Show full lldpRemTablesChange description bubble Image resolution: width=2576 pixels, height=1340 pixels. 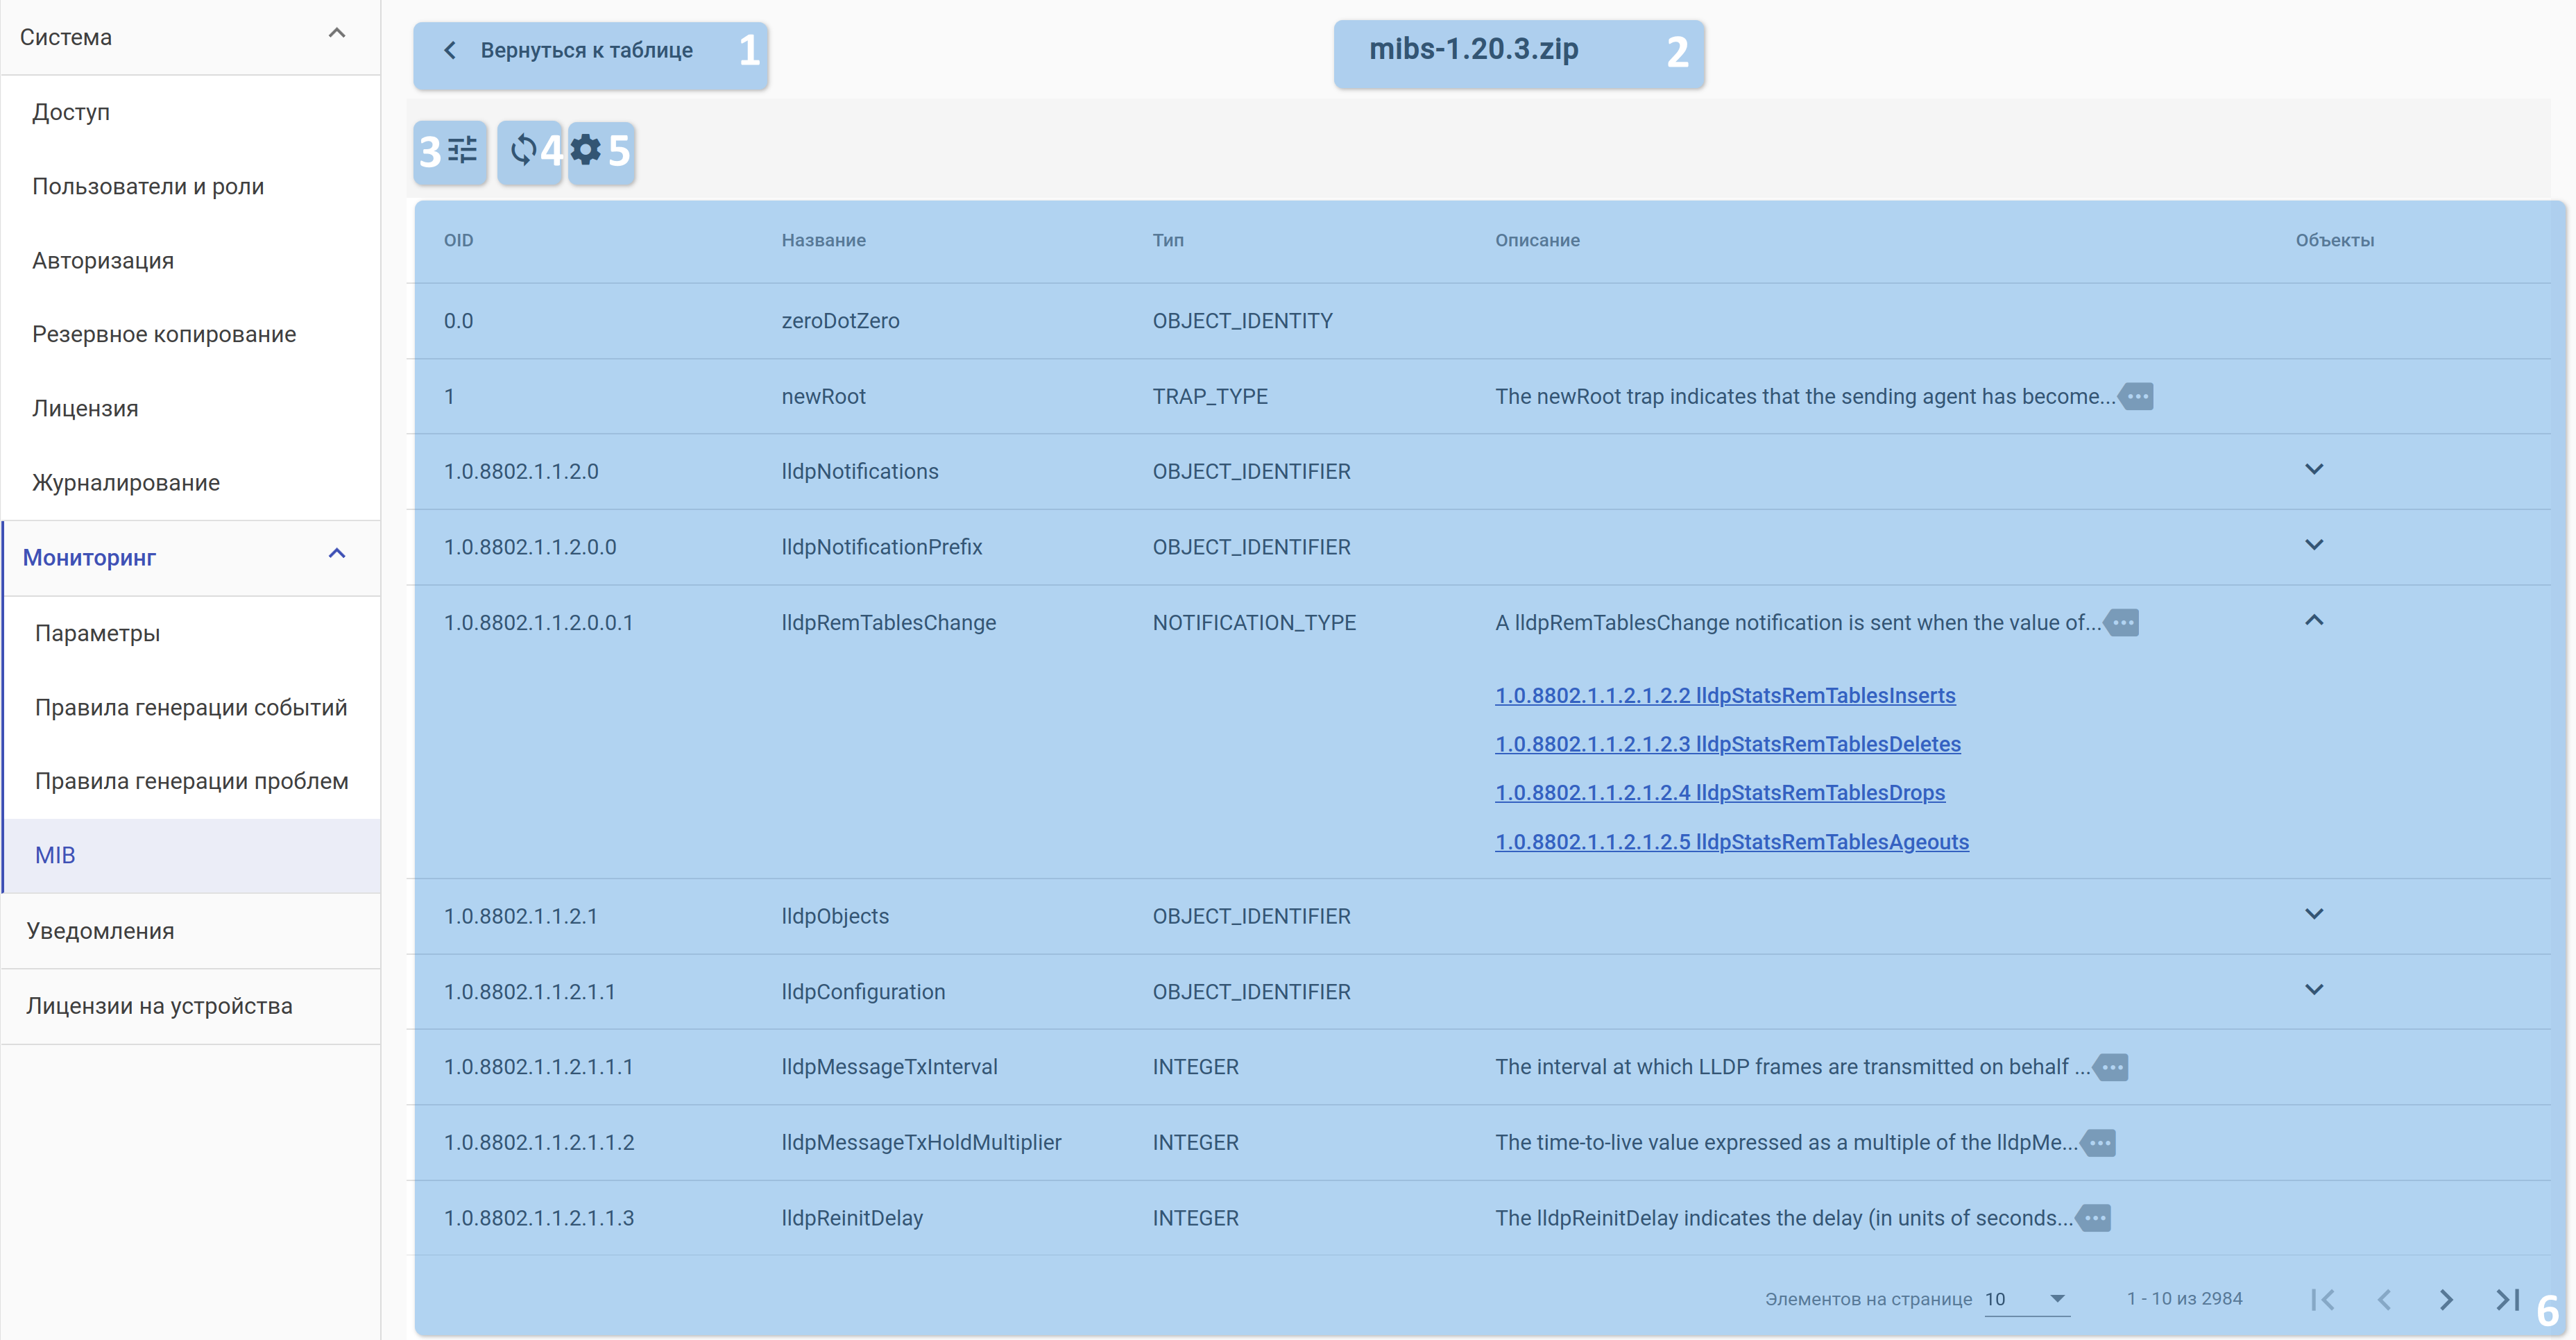coord(2122,622)
